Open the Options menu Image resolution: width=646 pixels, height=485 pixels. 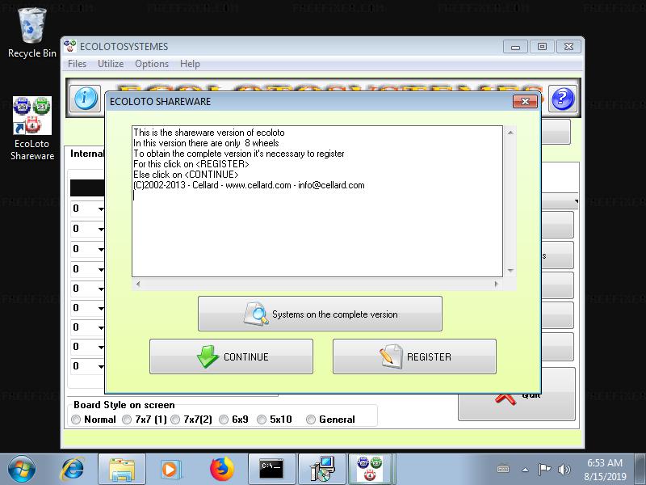152,64
